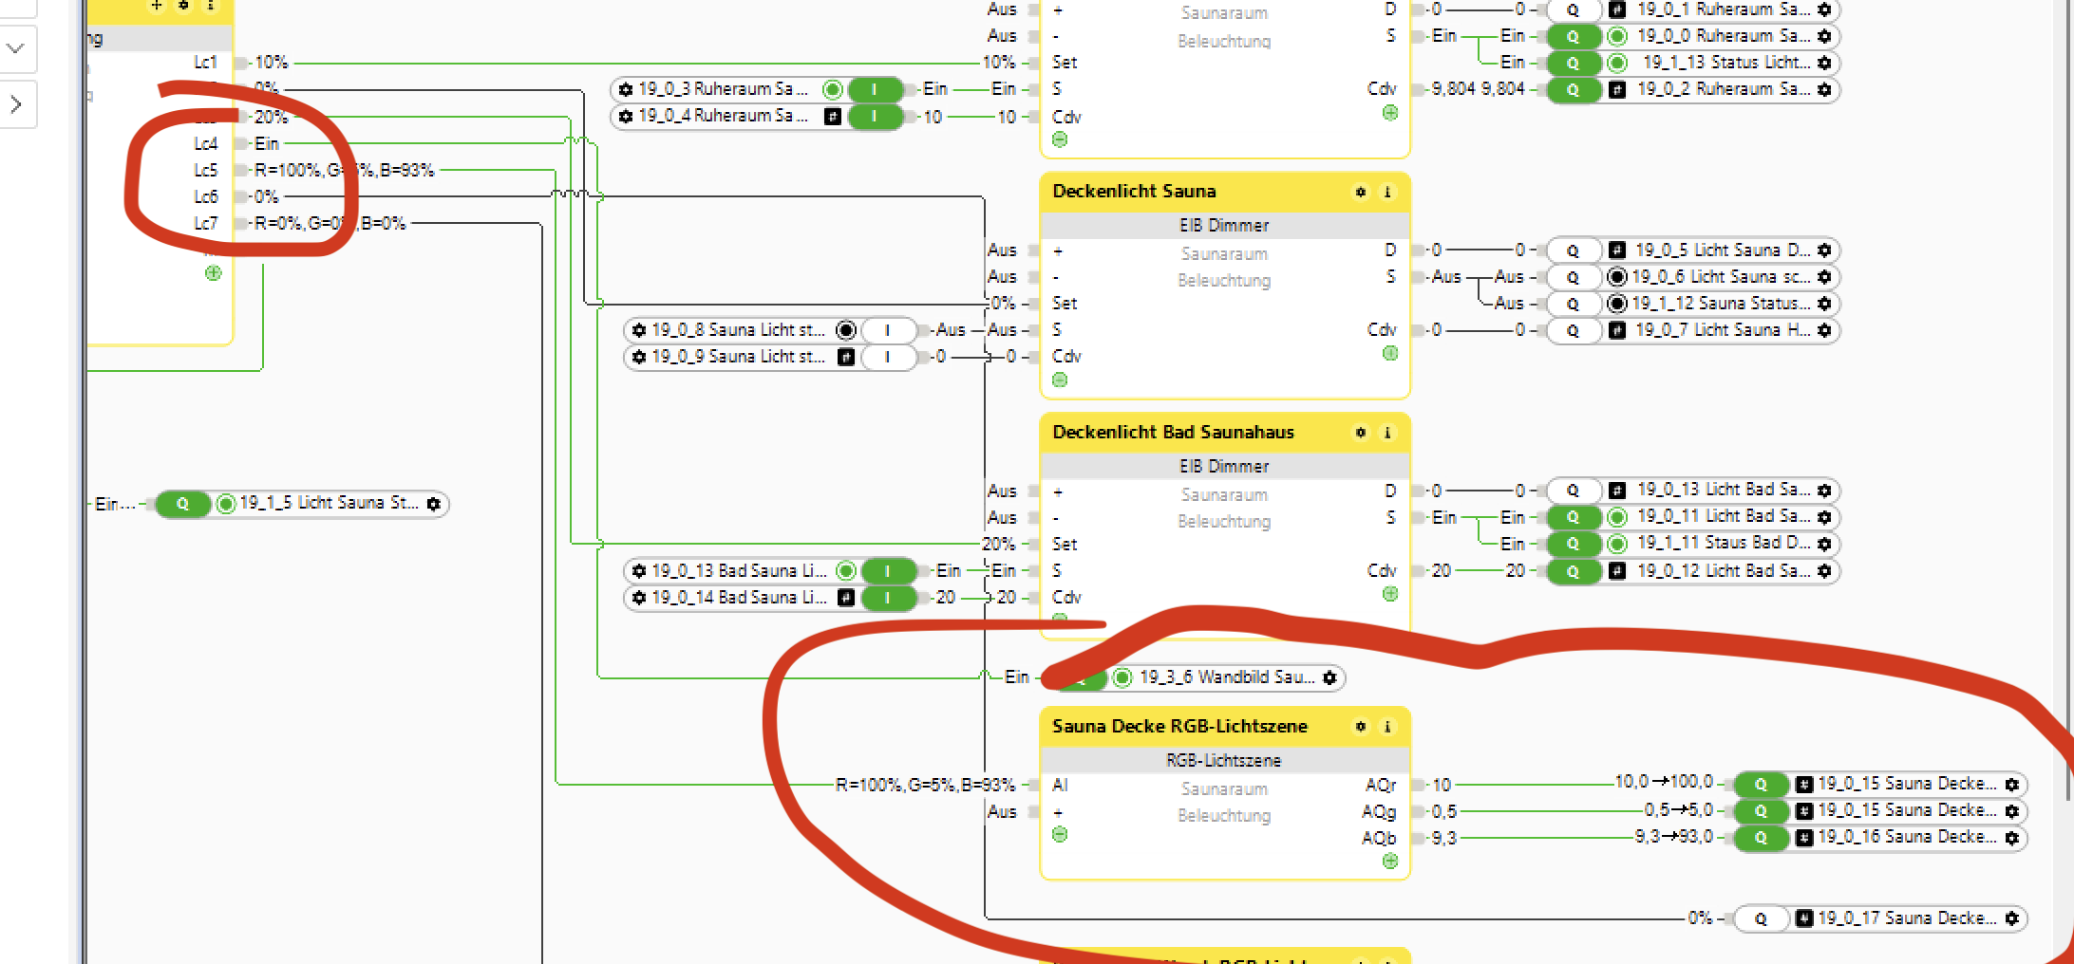Click digital type icon of 19_0_6 Licht Sauna
The width and height of the screenshot is (2074, 964).
tap(1617, 277)
